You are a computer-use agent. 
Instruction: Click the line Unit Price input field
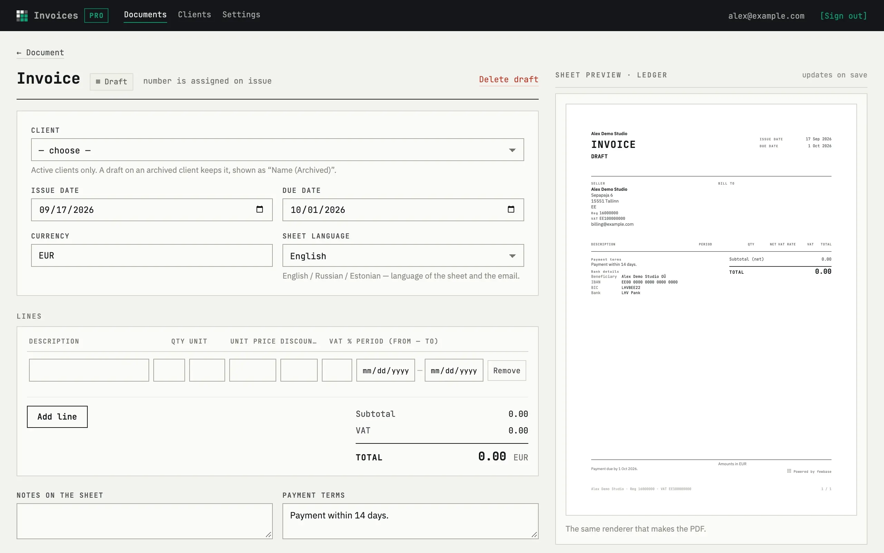click(x=253, y=370)
